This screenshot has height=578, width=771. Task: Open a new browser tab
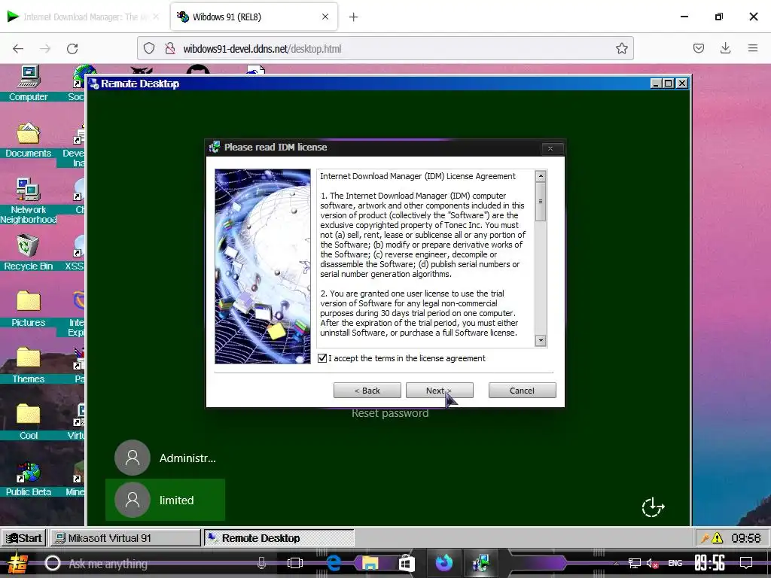(354, 17)
